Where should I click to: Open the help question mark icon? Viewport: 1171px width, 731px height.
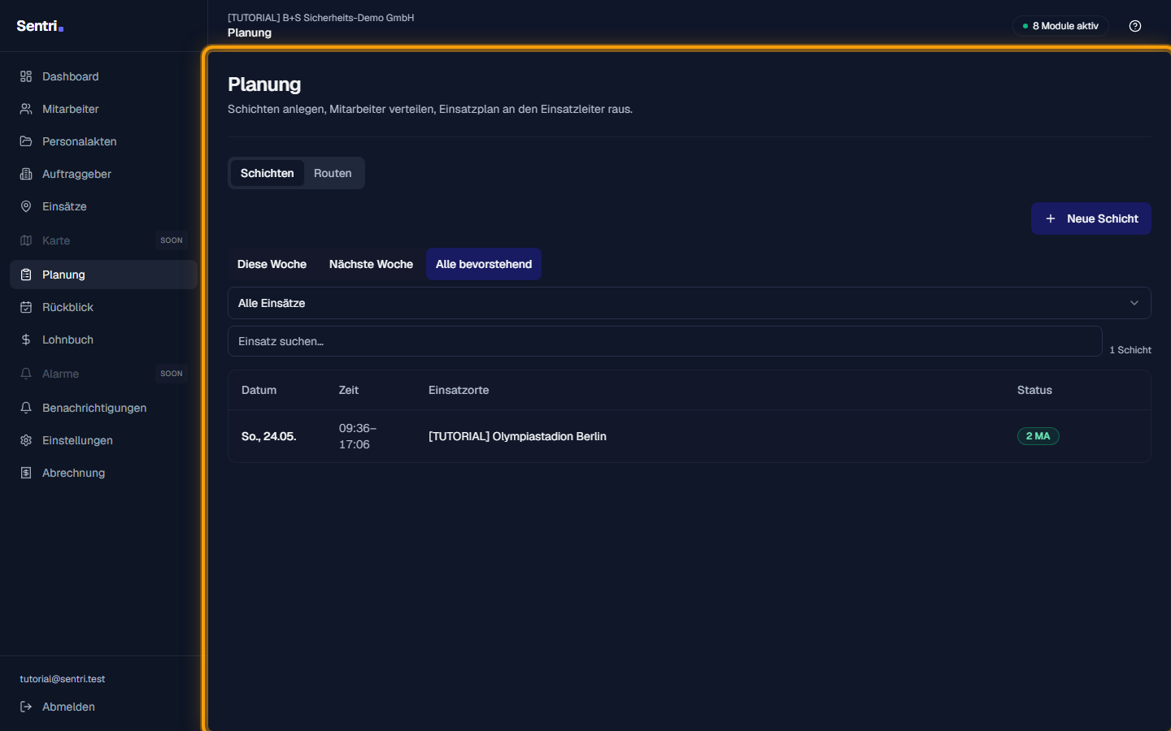[1135, 26]
